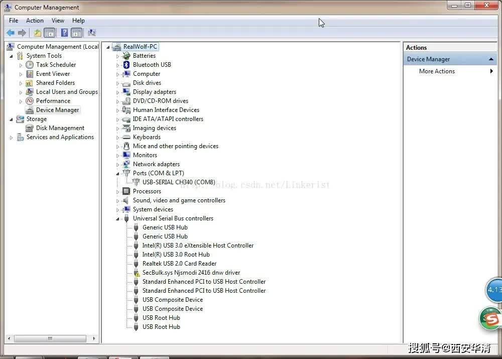This screenshot has height=359, width=502.
Task: Click the Back navigation arrow in the toolbar
Action: (11, 33)
